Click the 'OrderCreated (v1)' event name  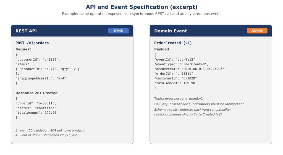click(173, 43)
